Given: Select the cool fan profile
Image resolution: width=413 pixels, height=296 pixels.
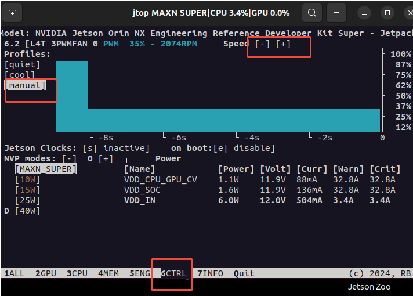Looking at the screenshot, I should click(20, 75).
